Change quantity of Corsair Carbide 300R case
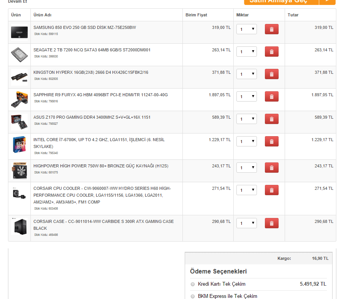Screen dimensions: 347x299 tap(247, 223)
